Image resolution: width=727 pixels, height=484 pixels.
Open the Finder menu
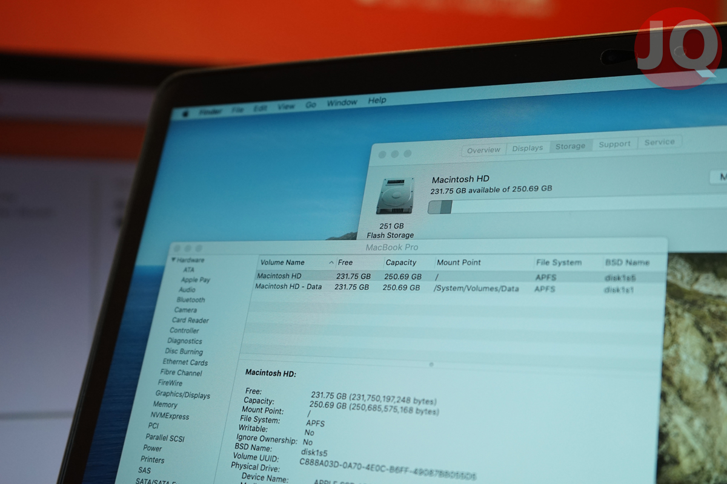pyautogui.click(x=210, y=111)
